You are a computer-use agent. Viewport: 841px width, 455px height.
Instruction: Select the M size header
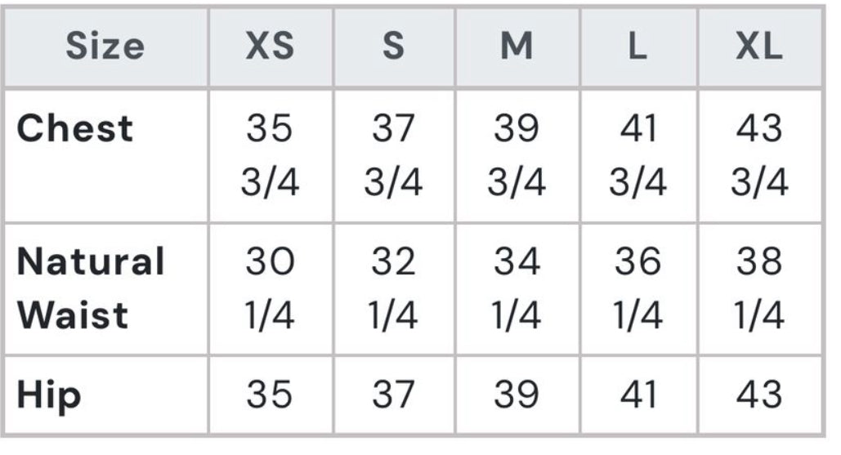(x=517, y=47)
